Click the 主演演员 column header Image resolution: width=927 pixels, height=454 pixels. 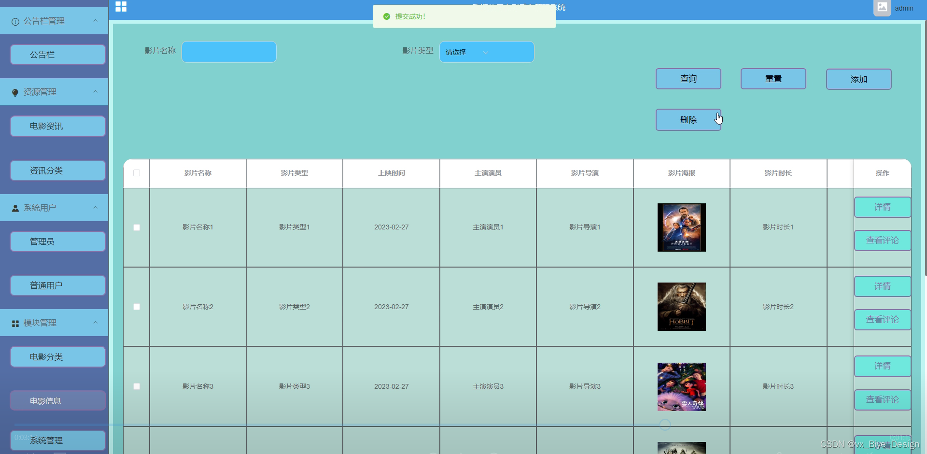tap(488, 173)
